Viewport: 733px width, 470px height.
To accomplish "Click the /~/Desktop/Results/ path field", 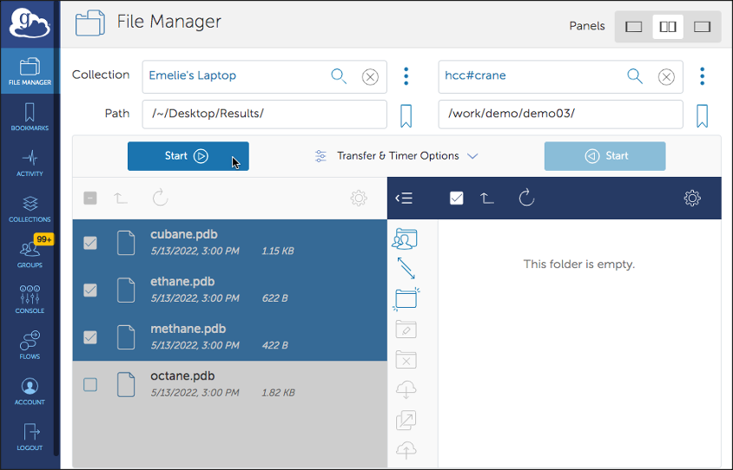I will (264, 114).
